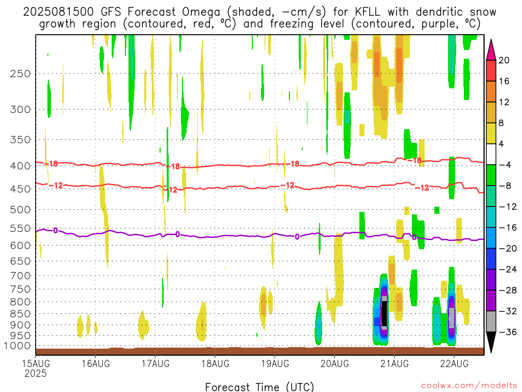The image size is (522, 392).
Task: Click the -12 contour label near 21AUG
Action: [x=423, y=188]
